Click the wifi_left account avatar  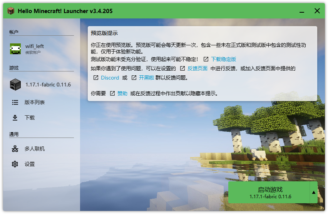[15, 49]
